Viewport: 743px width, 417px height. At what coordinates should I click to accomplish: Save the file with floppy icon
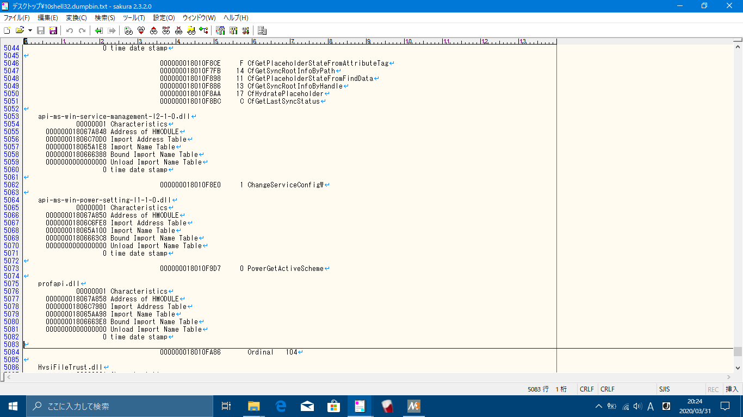[41, 30]
